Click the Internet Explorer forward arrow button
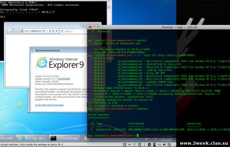Viewport: 230px width, 147px height. point(16,31)
